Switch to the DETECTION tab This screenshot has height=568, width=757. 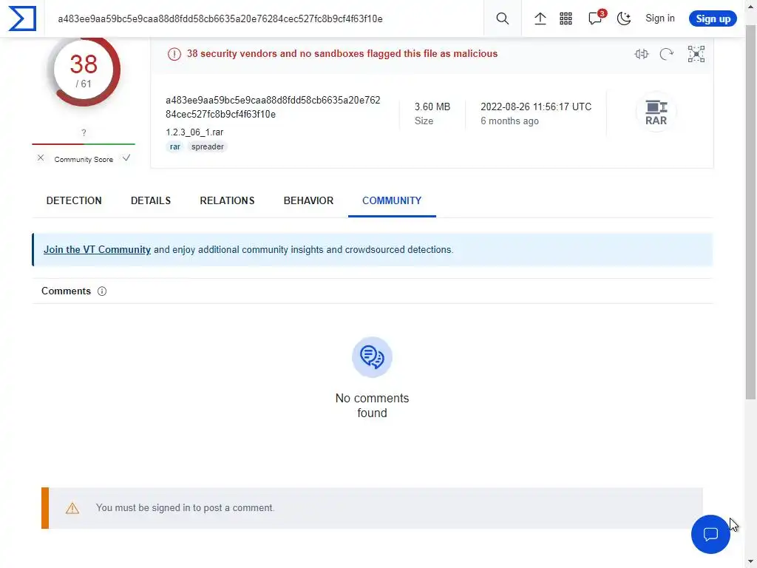74,200
